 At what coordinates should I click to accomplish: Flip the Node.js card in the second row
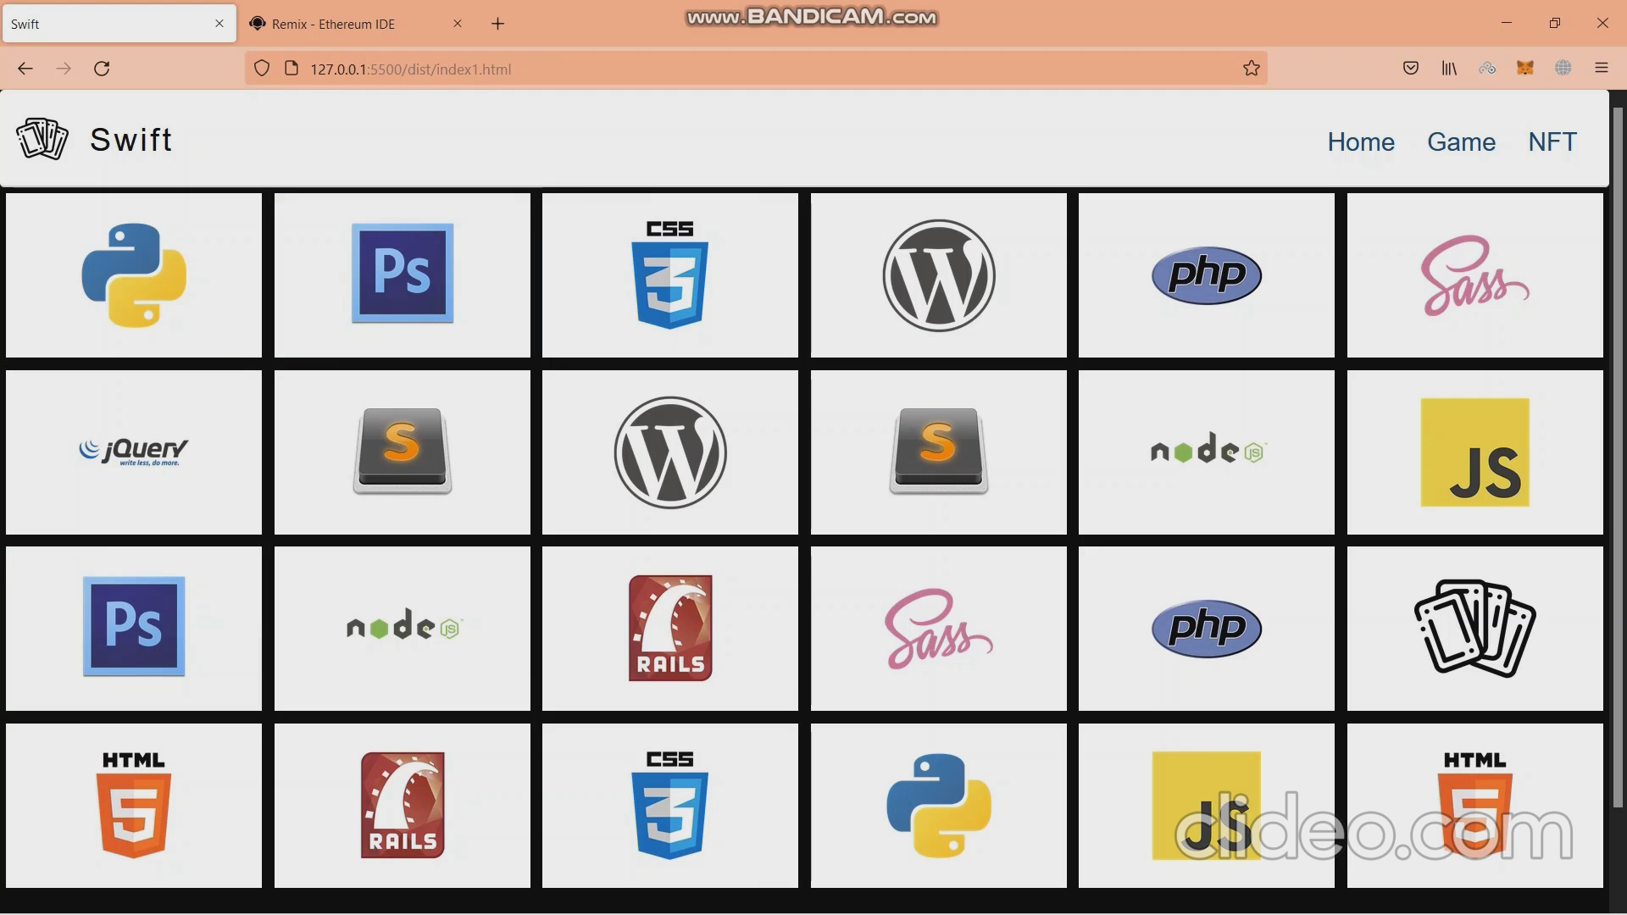[x=1207, y=452]
